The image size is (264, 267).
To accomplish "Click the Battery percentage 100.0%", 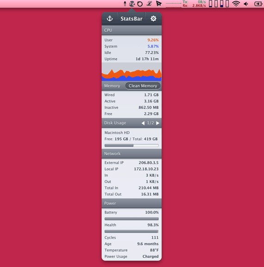I will (x=152, y=212).
